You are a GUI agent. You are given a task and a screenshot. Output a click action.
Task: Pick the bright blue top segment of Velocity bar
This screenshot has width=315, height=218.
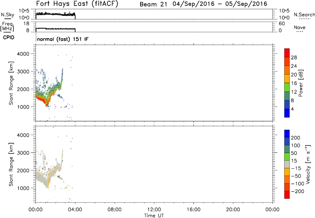pos(287,134)
